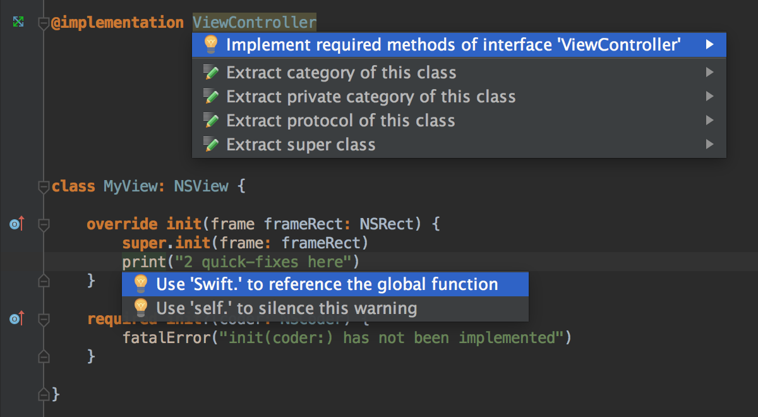This screenshot has width=758, height=417.
Task: Select 'Extract super class' menu entry
Action: (x=301, y=145)
